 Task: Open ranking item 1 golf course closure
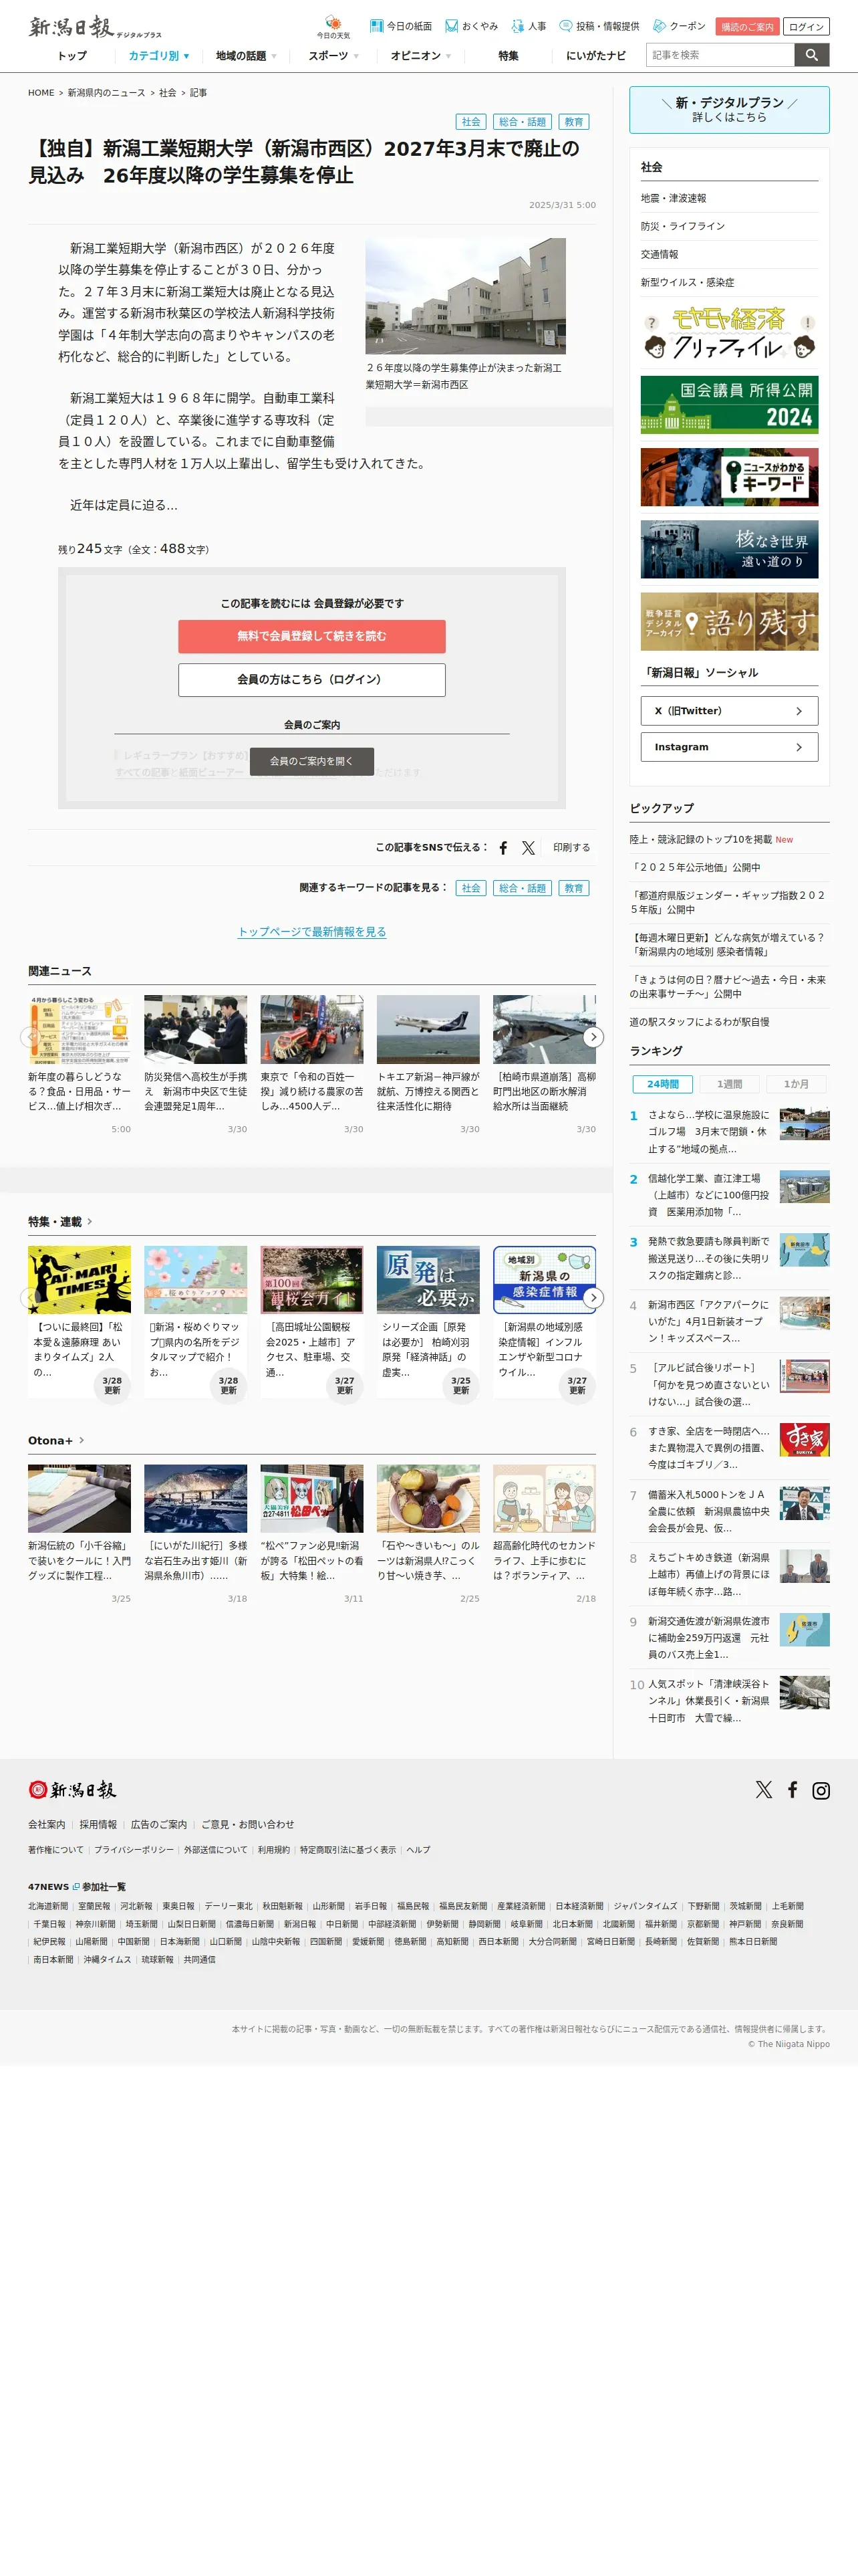click(729, 1131)
